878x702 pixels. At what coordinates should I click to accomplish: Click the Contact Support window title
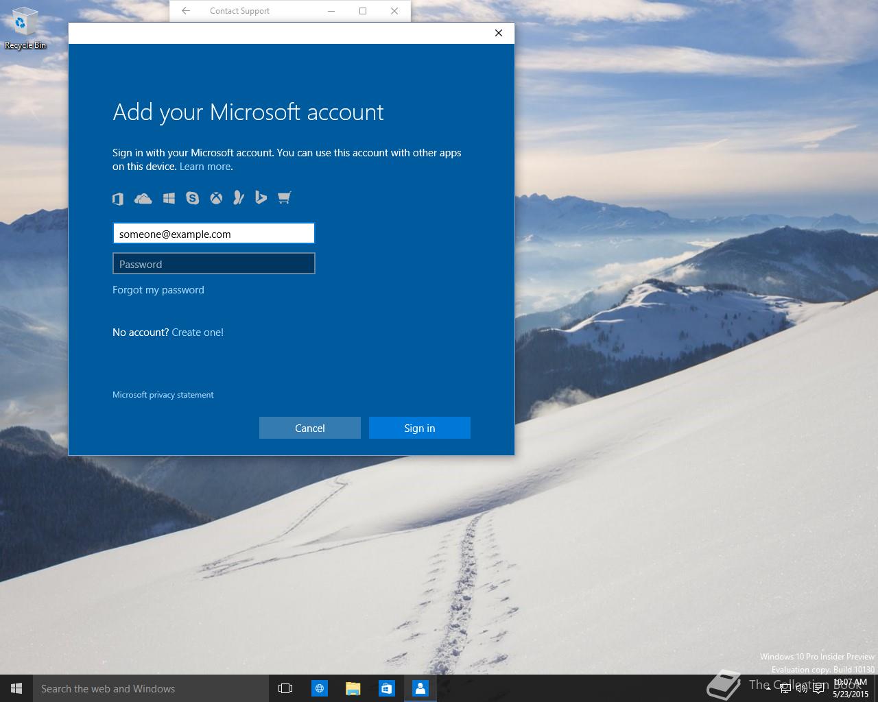tap(239, 11)
